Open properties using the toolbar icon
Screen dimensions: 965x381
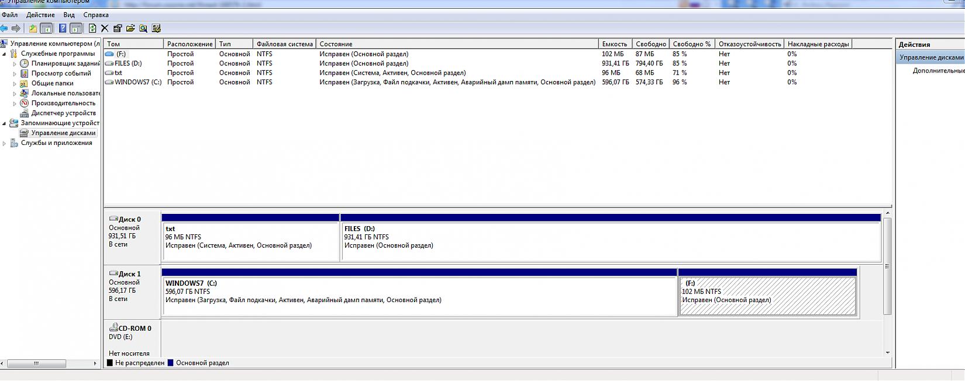(x=118, y=28)
